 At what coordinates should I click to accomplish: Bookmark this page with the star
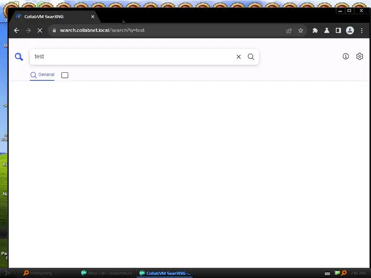pos(300,30)
